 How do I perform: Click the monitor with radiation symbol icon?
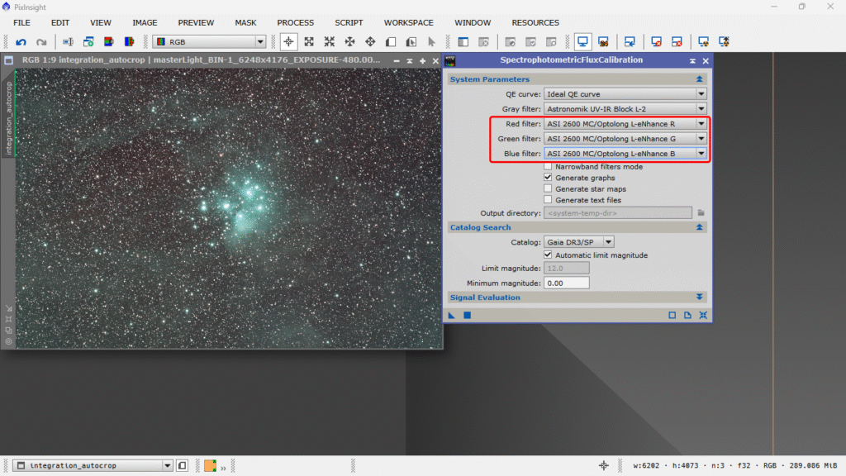(703, 41)
